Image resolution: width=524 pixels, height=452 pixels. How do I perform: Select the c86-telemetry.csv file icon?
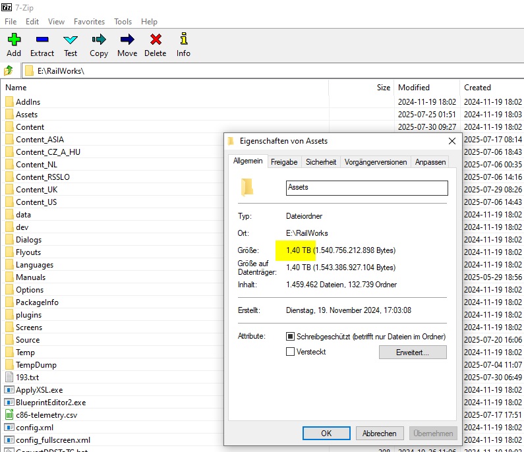point(9,415)
